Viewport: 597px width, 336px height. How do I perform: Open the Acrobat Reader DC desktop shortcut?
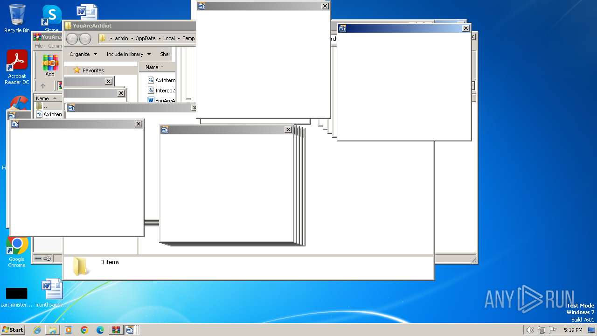pyautogui.click(x=17, y=68)
